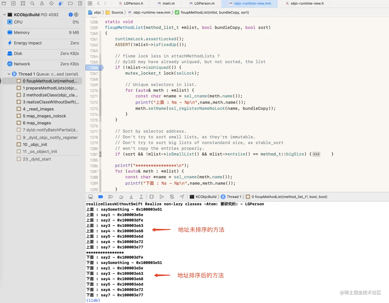Open the Symbol navigator
389x303 pixels.
[23, 3]
